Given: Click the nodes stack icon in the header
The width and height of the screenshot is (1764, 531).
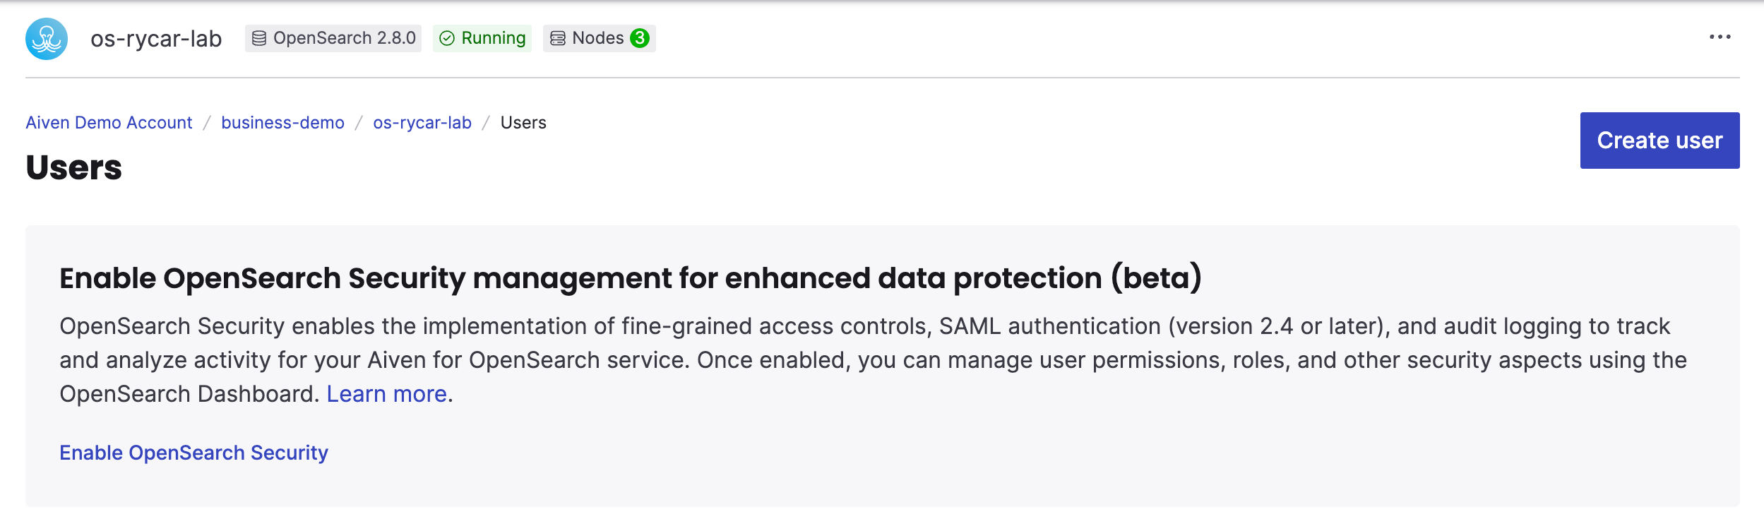Looking at the screenshot, I should (558, 39).
